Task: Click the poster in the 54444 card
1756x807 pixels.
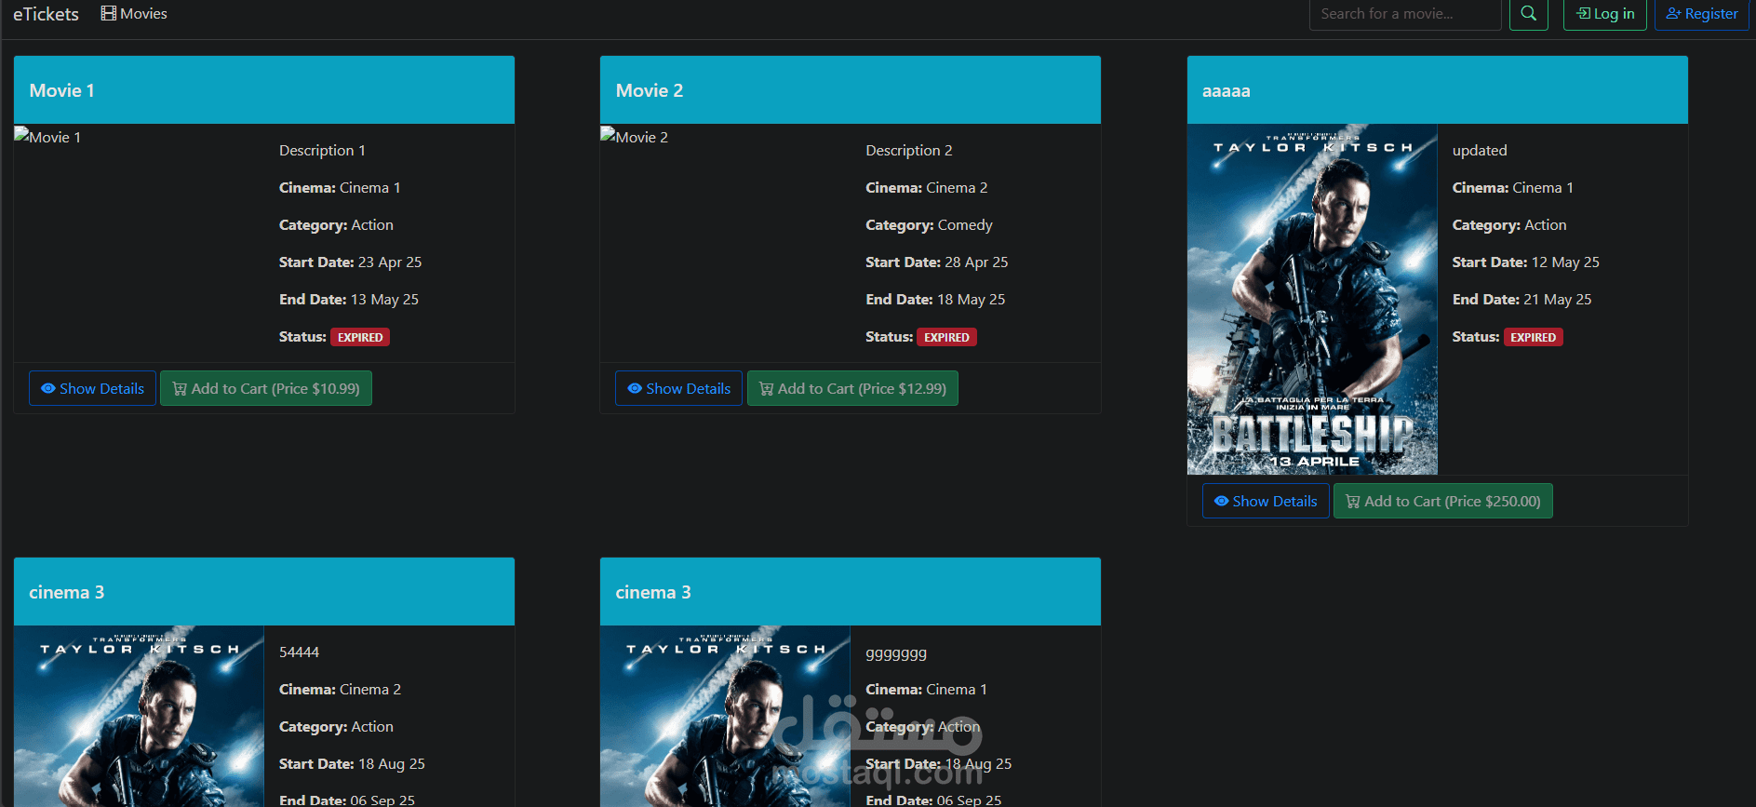Action: point(140,716)
